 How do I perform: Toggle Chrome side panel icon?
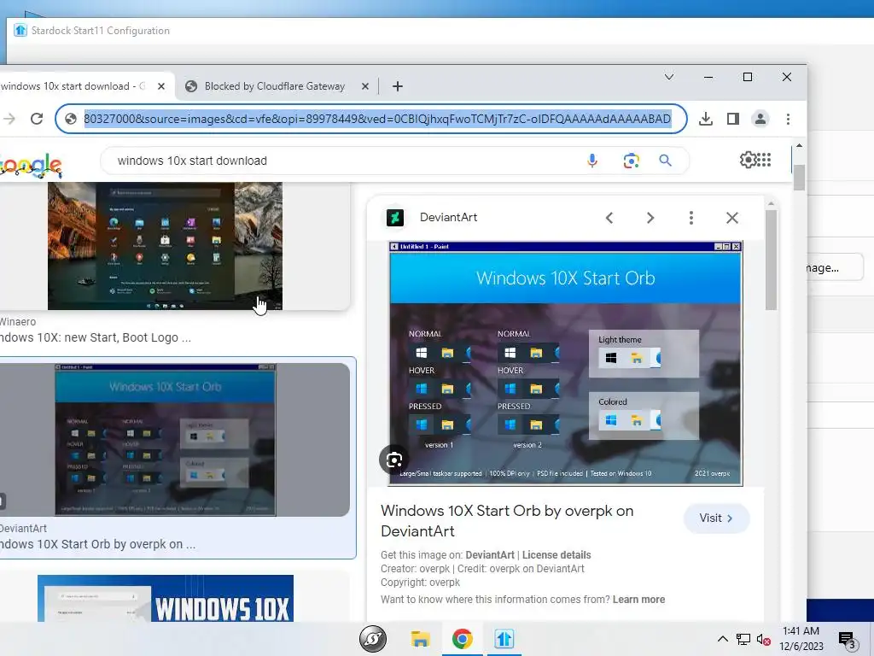click(733, 119)
